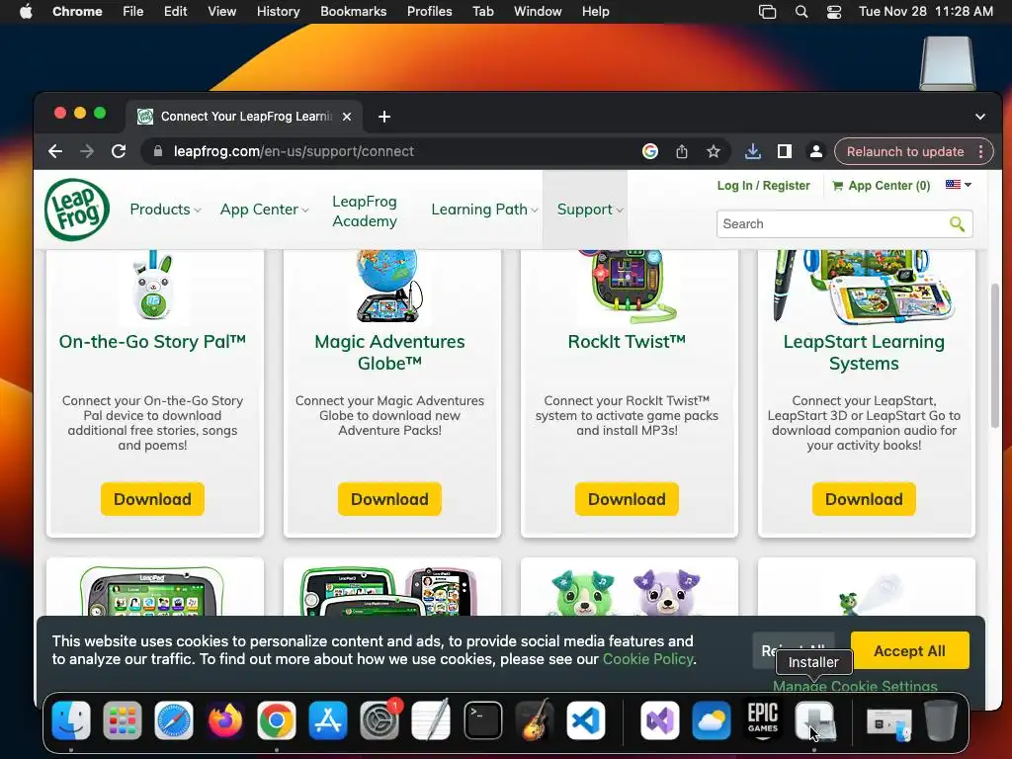
Task: Expand the Products dropdown menu
Action: coord(165,210)
